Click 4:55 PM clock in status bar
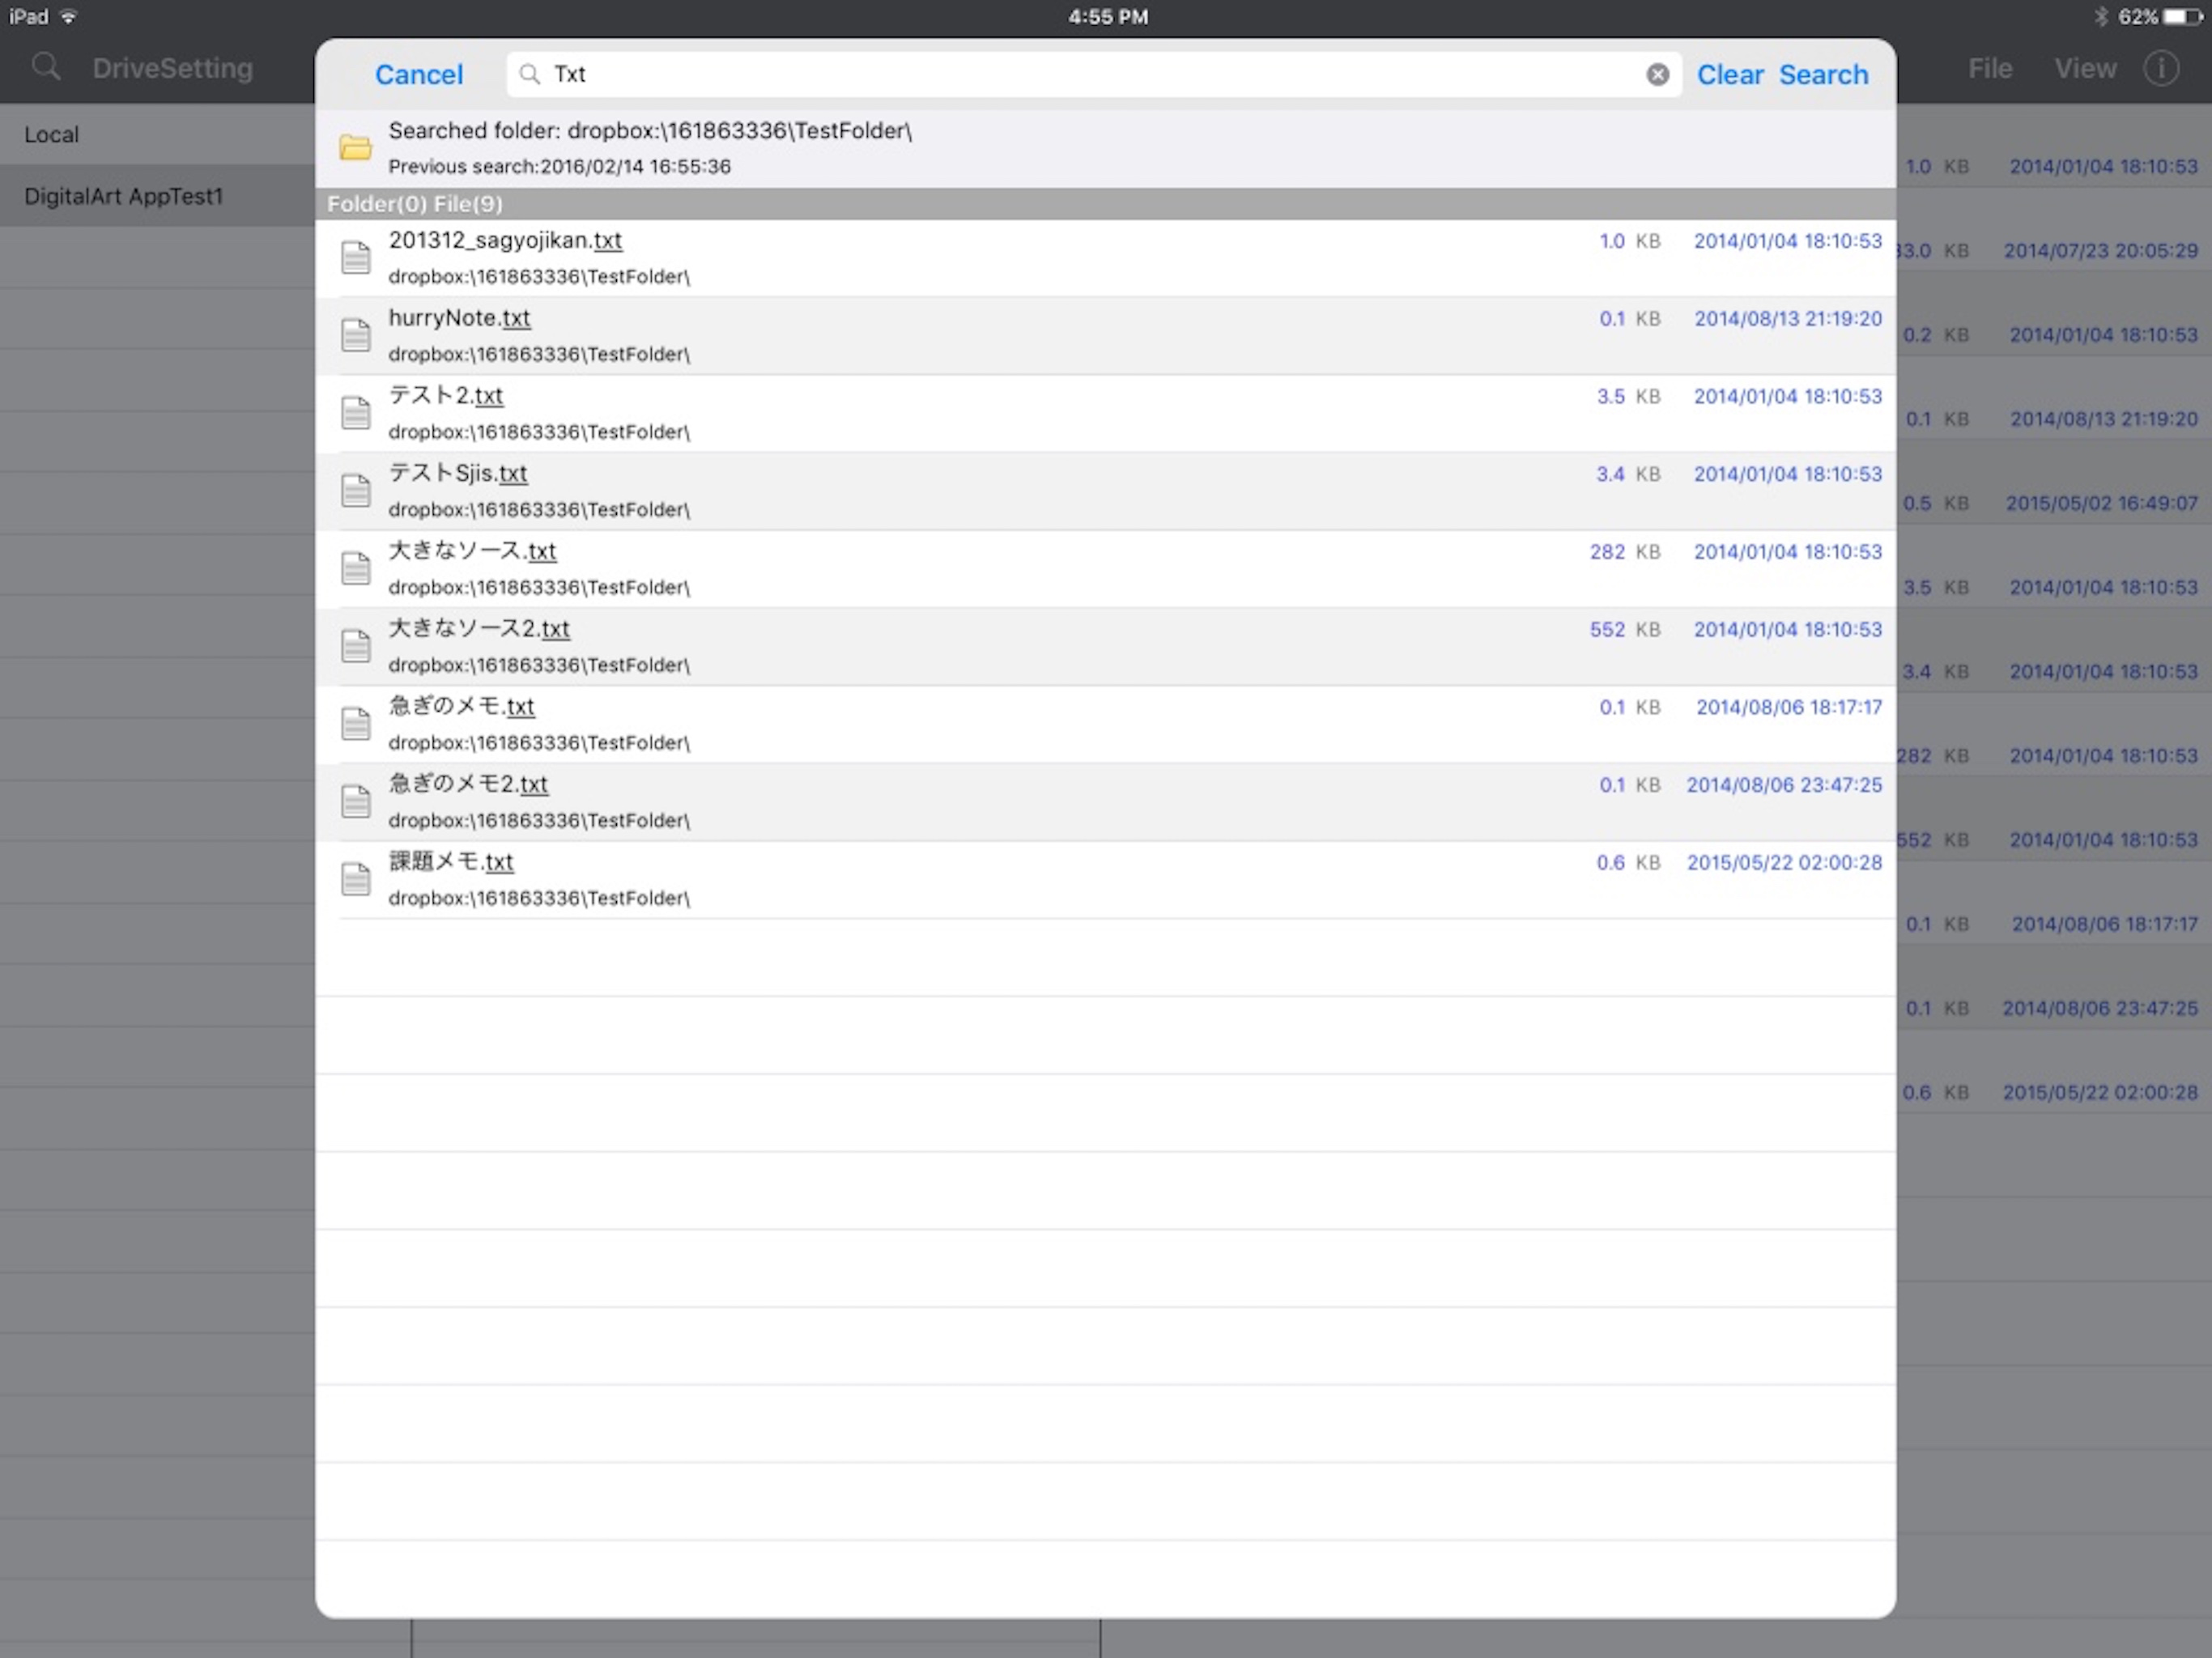Screen dimensions: 2212x1658 tap(1107, 16)
